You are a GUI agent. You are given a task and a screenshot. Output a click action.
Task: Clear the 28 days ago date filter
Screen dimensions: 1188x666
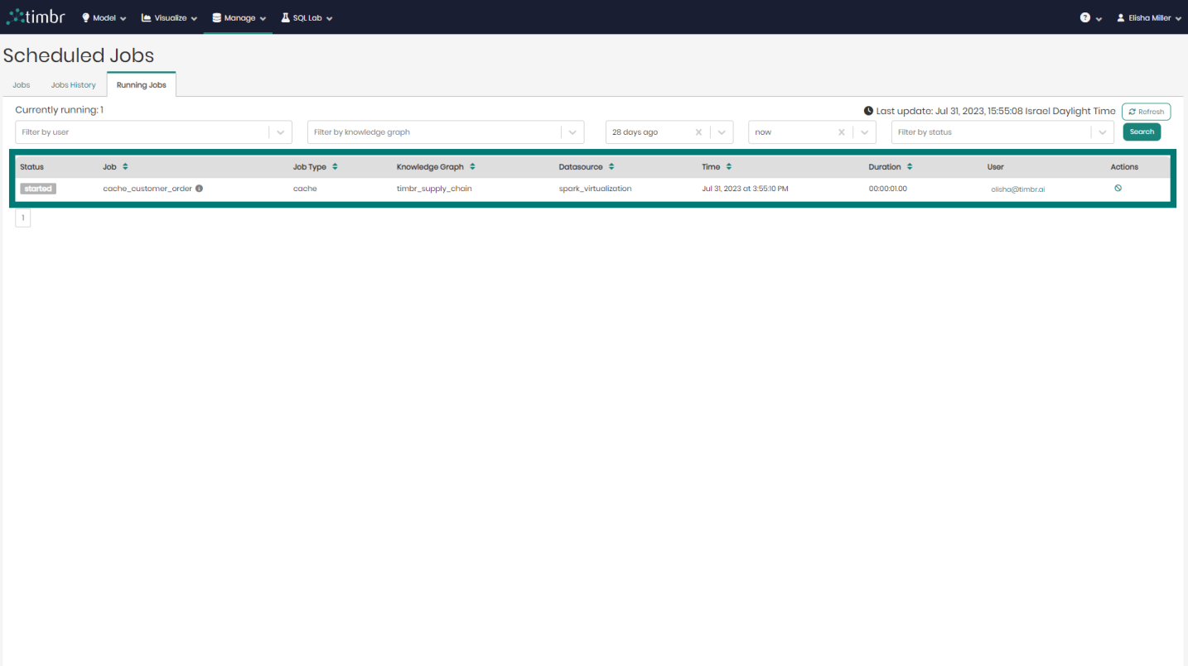698,132
